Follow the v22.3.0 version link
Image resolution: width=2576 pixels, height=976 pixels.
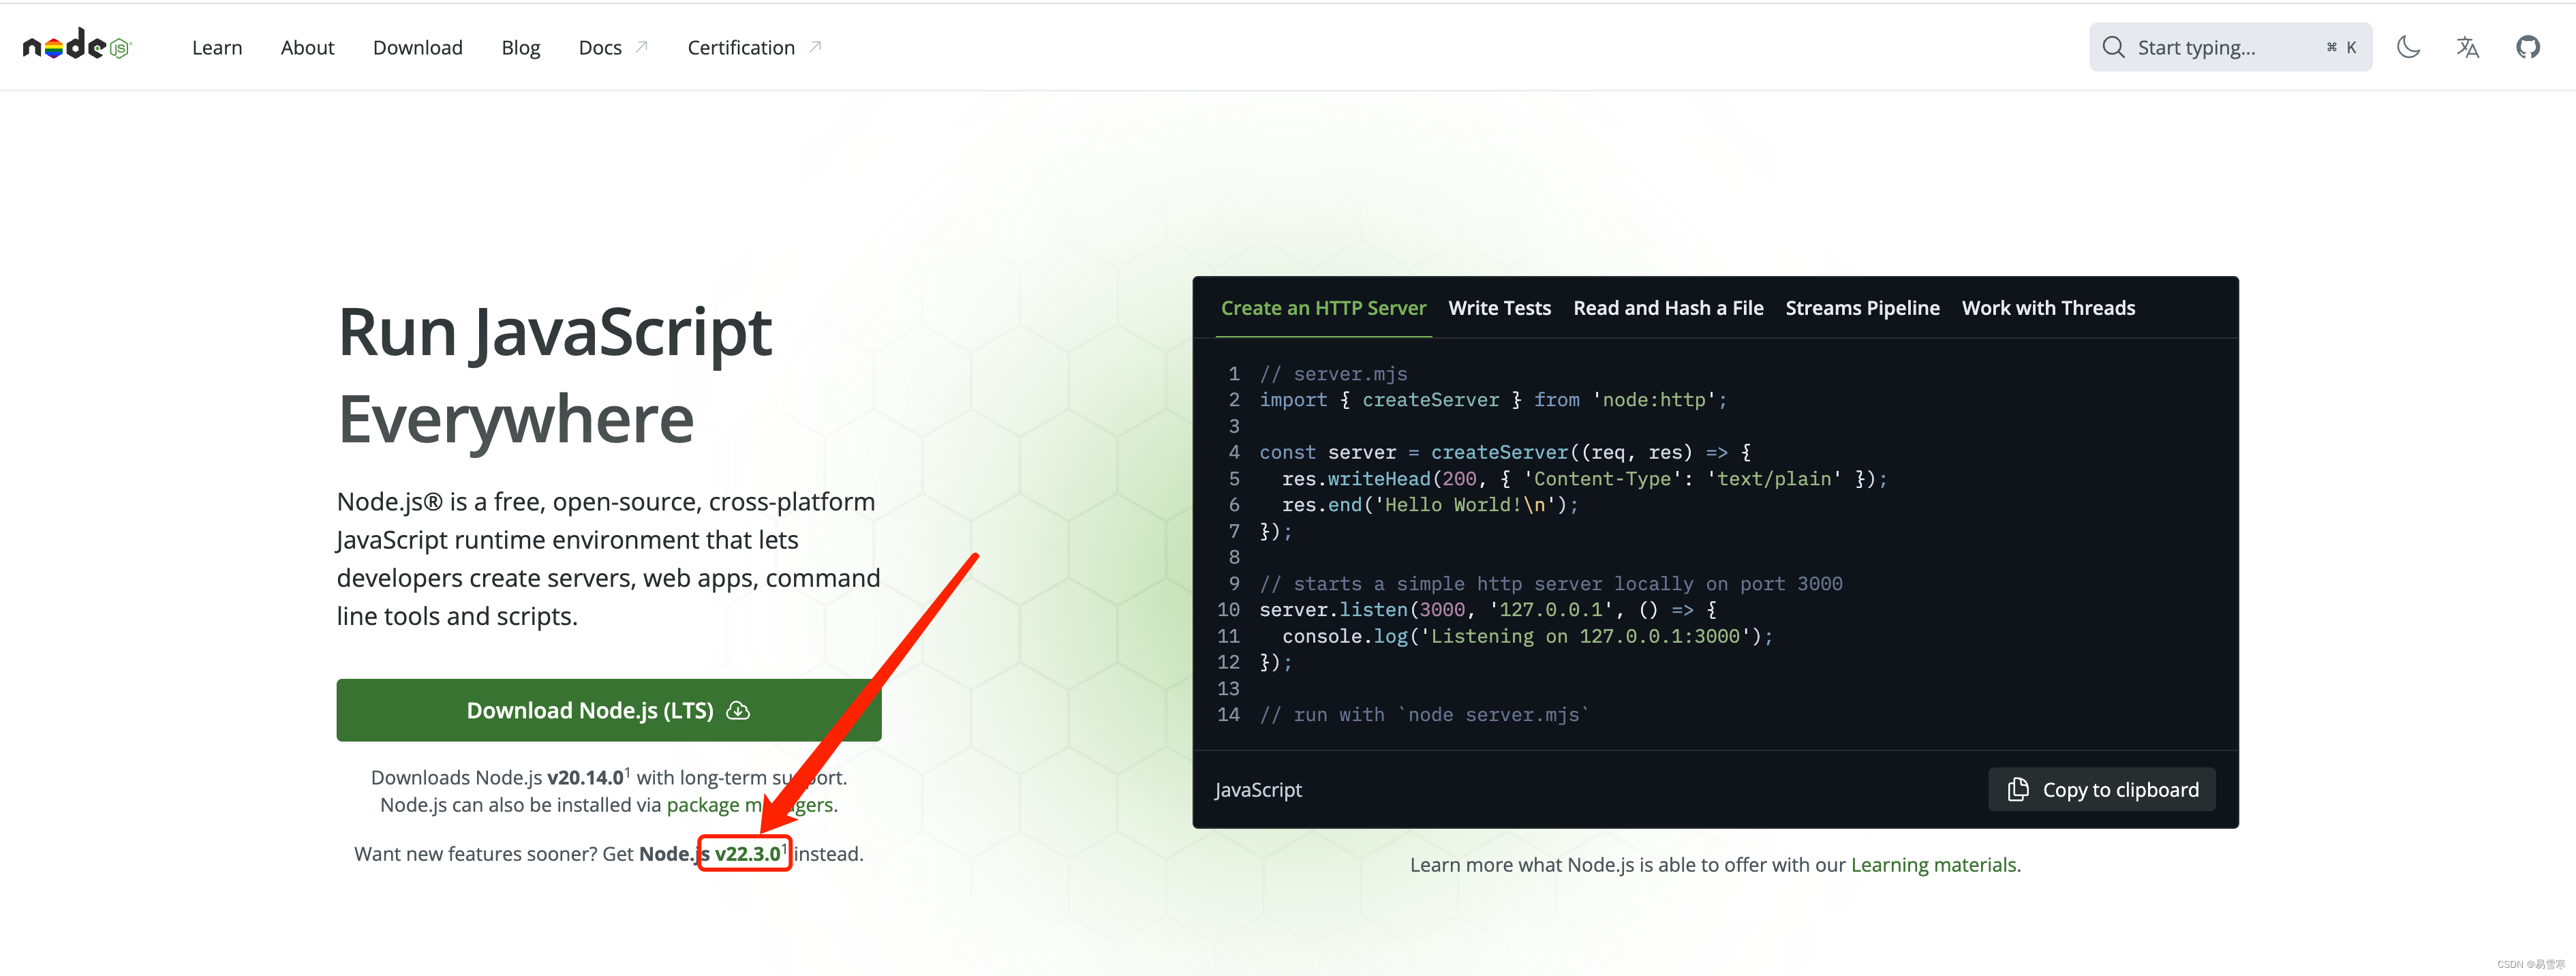(747, 853)
